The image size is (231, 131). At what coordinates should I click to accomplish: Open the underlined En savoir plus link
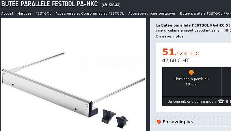pos(170,36)
